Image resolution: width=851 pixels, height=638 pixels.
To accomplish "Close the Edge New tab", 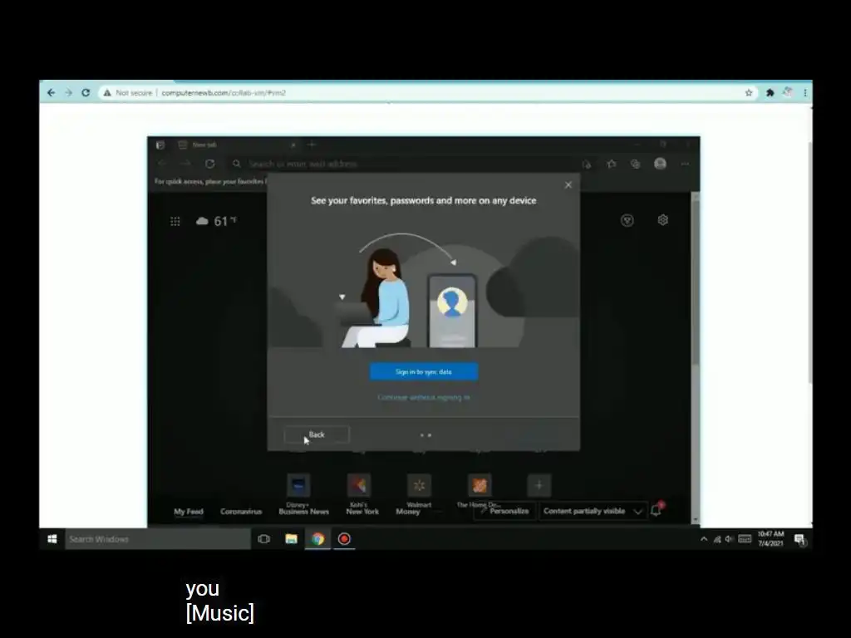I will (293, 145).
